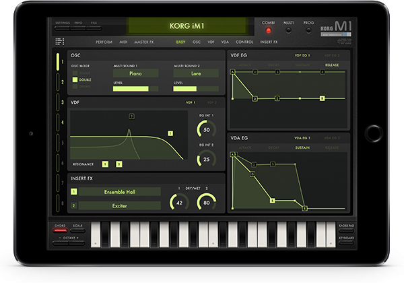Select timbre slot 3
Viewport: 404px width, 303px height.
pos(58,102)
